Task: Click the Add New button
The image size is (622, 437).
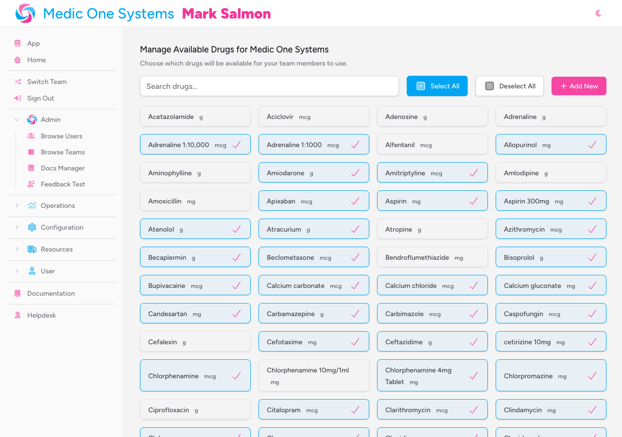Action: click(579, 86)
